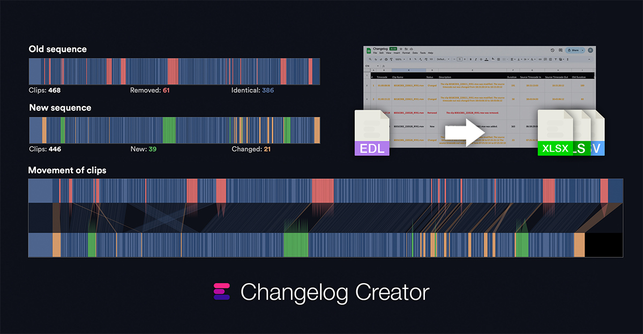Image resolution: width=643 pixels, height=334 pixels.
Task: Click the XLSX file icon
Action: (x=555, y=133)
